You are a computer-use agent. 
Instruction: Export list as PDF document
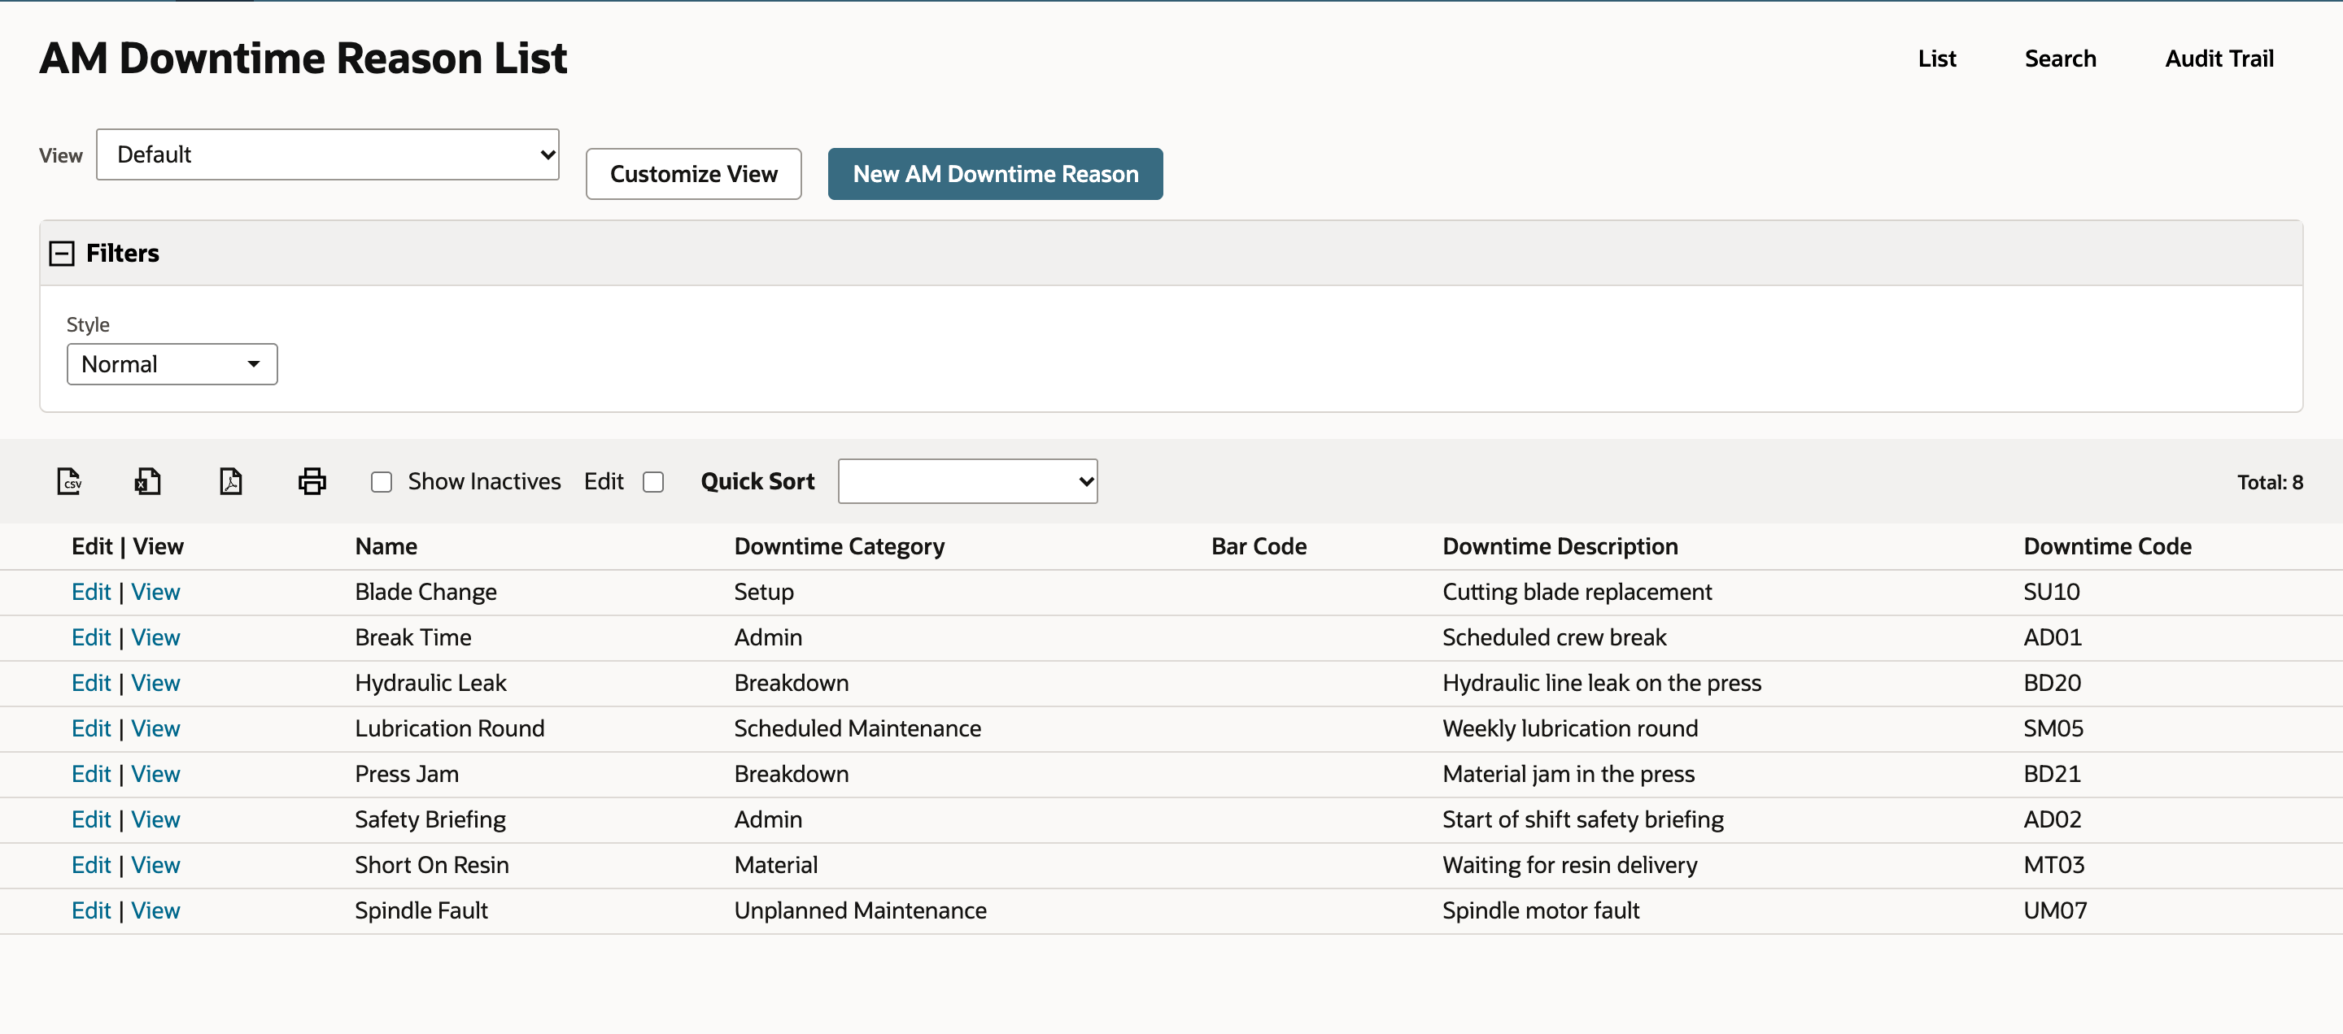click(x=231, y=480)
